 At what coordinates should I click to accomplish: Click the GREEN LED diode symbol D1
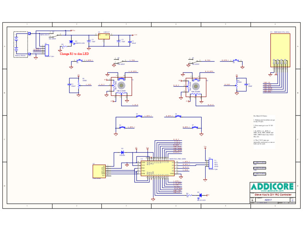coord(71,42)
